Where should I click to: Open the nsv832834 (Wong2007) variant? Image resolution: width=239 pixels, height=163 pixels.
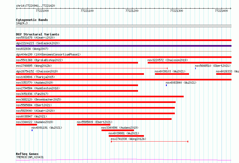click(x=32, y=49)
